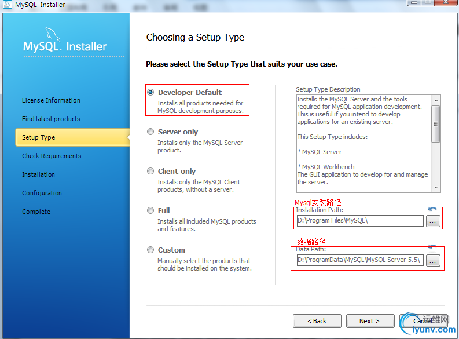The image size is (459, 339).
Task: Cancel the MySQL installation
Action: point(423,321)
